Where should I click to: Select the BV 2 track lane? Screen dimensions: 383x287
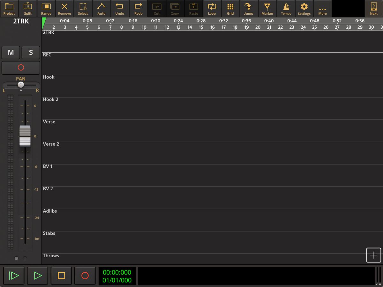click(x=213, y=198)
